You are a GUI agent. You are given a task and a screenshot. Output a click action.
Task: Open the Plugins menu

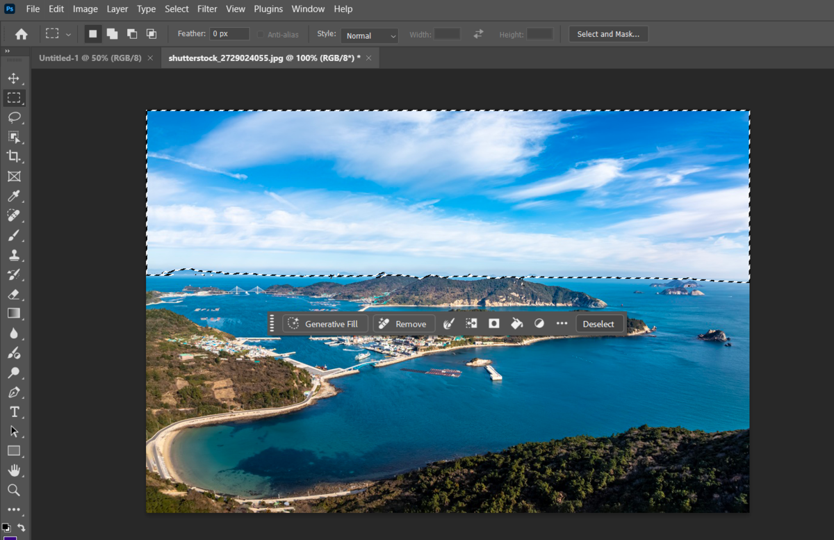pos(268,9)
